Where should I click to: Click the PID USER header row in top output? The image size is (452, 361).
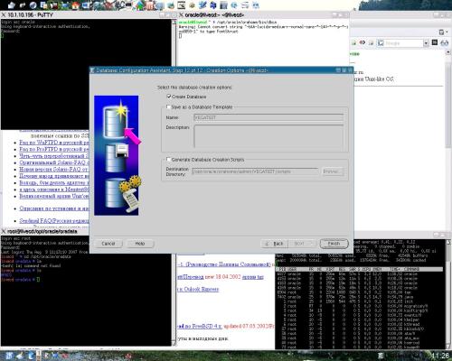(x=359, y=269)
